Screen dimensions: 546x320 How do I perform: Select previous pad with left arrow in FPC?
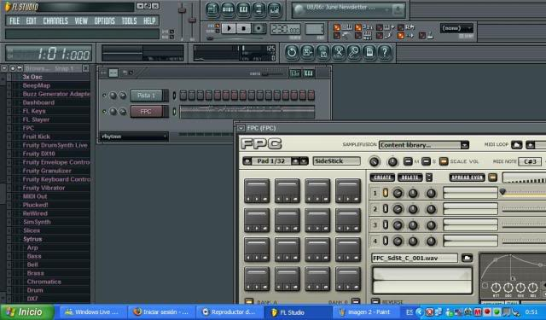(247, 161)
